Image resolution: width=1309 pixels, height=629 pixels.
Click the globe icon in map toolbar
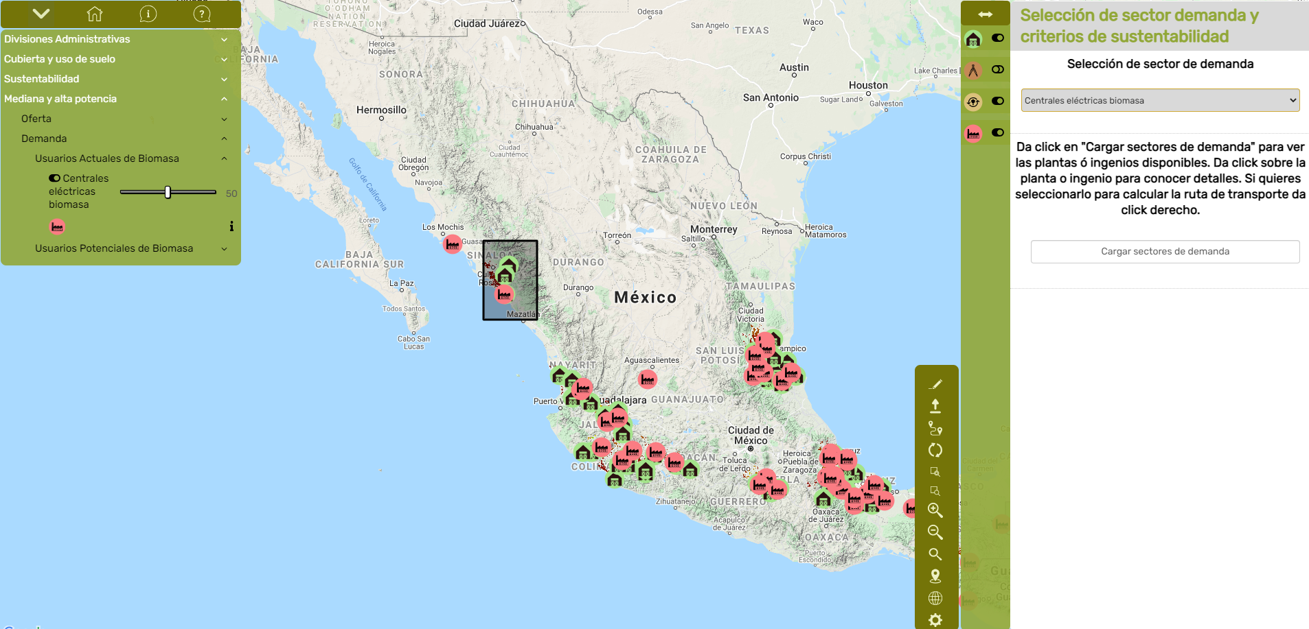pos(935,598)
